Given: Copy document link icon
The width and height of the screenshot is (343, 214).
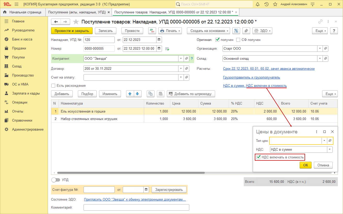Looking at the screenshot, I should pyautogui.click(x=321, y=22).
